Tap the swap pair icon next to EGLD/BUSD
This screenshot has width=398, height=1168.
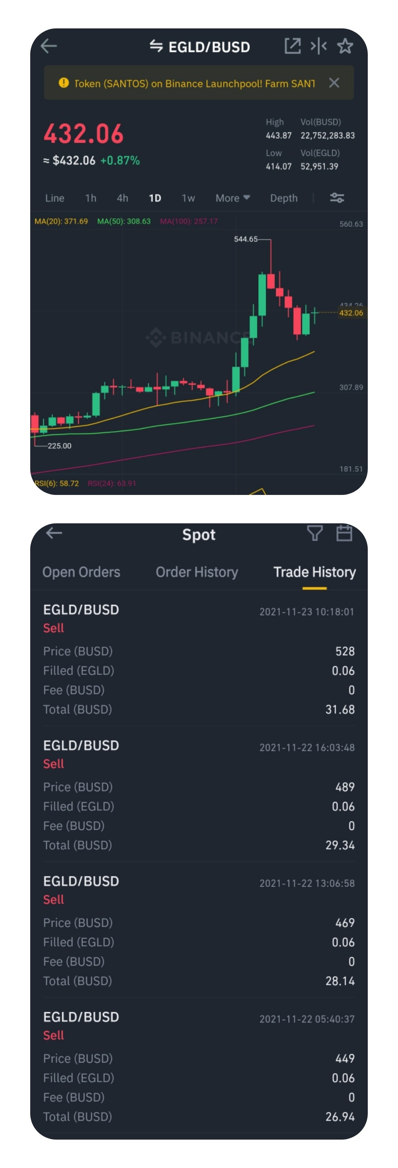(x=156, y=46)
